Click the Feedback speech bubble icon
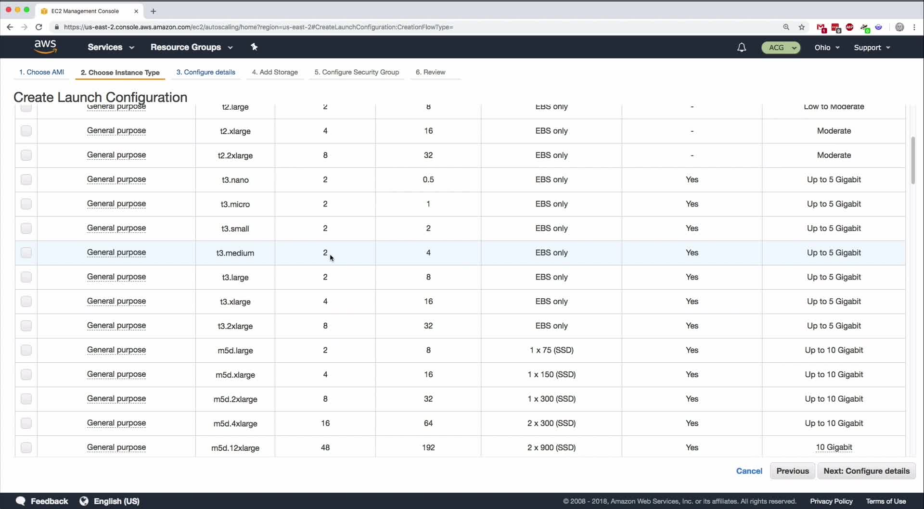The height and width of the screenshot is (509, 924). [x=20, y=501]
